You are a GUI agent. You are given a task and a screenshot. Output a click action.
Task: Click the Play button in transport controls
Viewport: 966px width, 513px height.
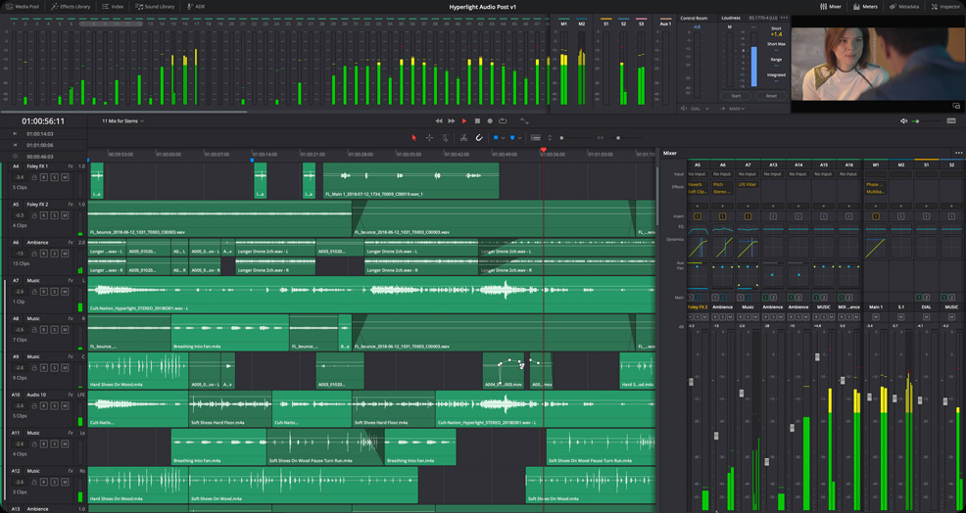[x=464, y=121]
